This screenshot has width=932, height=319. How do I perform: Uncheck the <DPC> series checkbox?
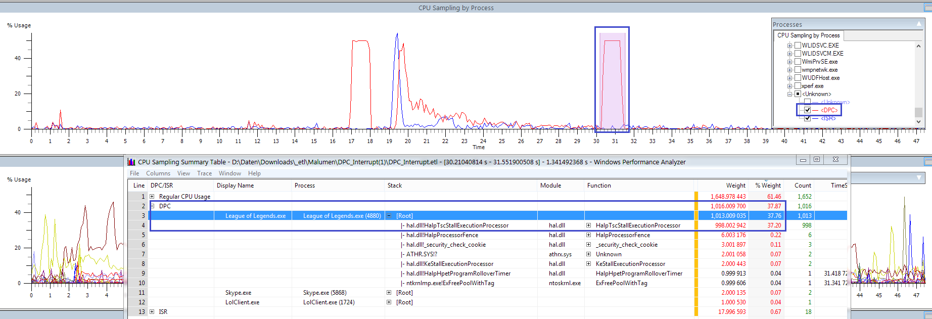(807, 110)
